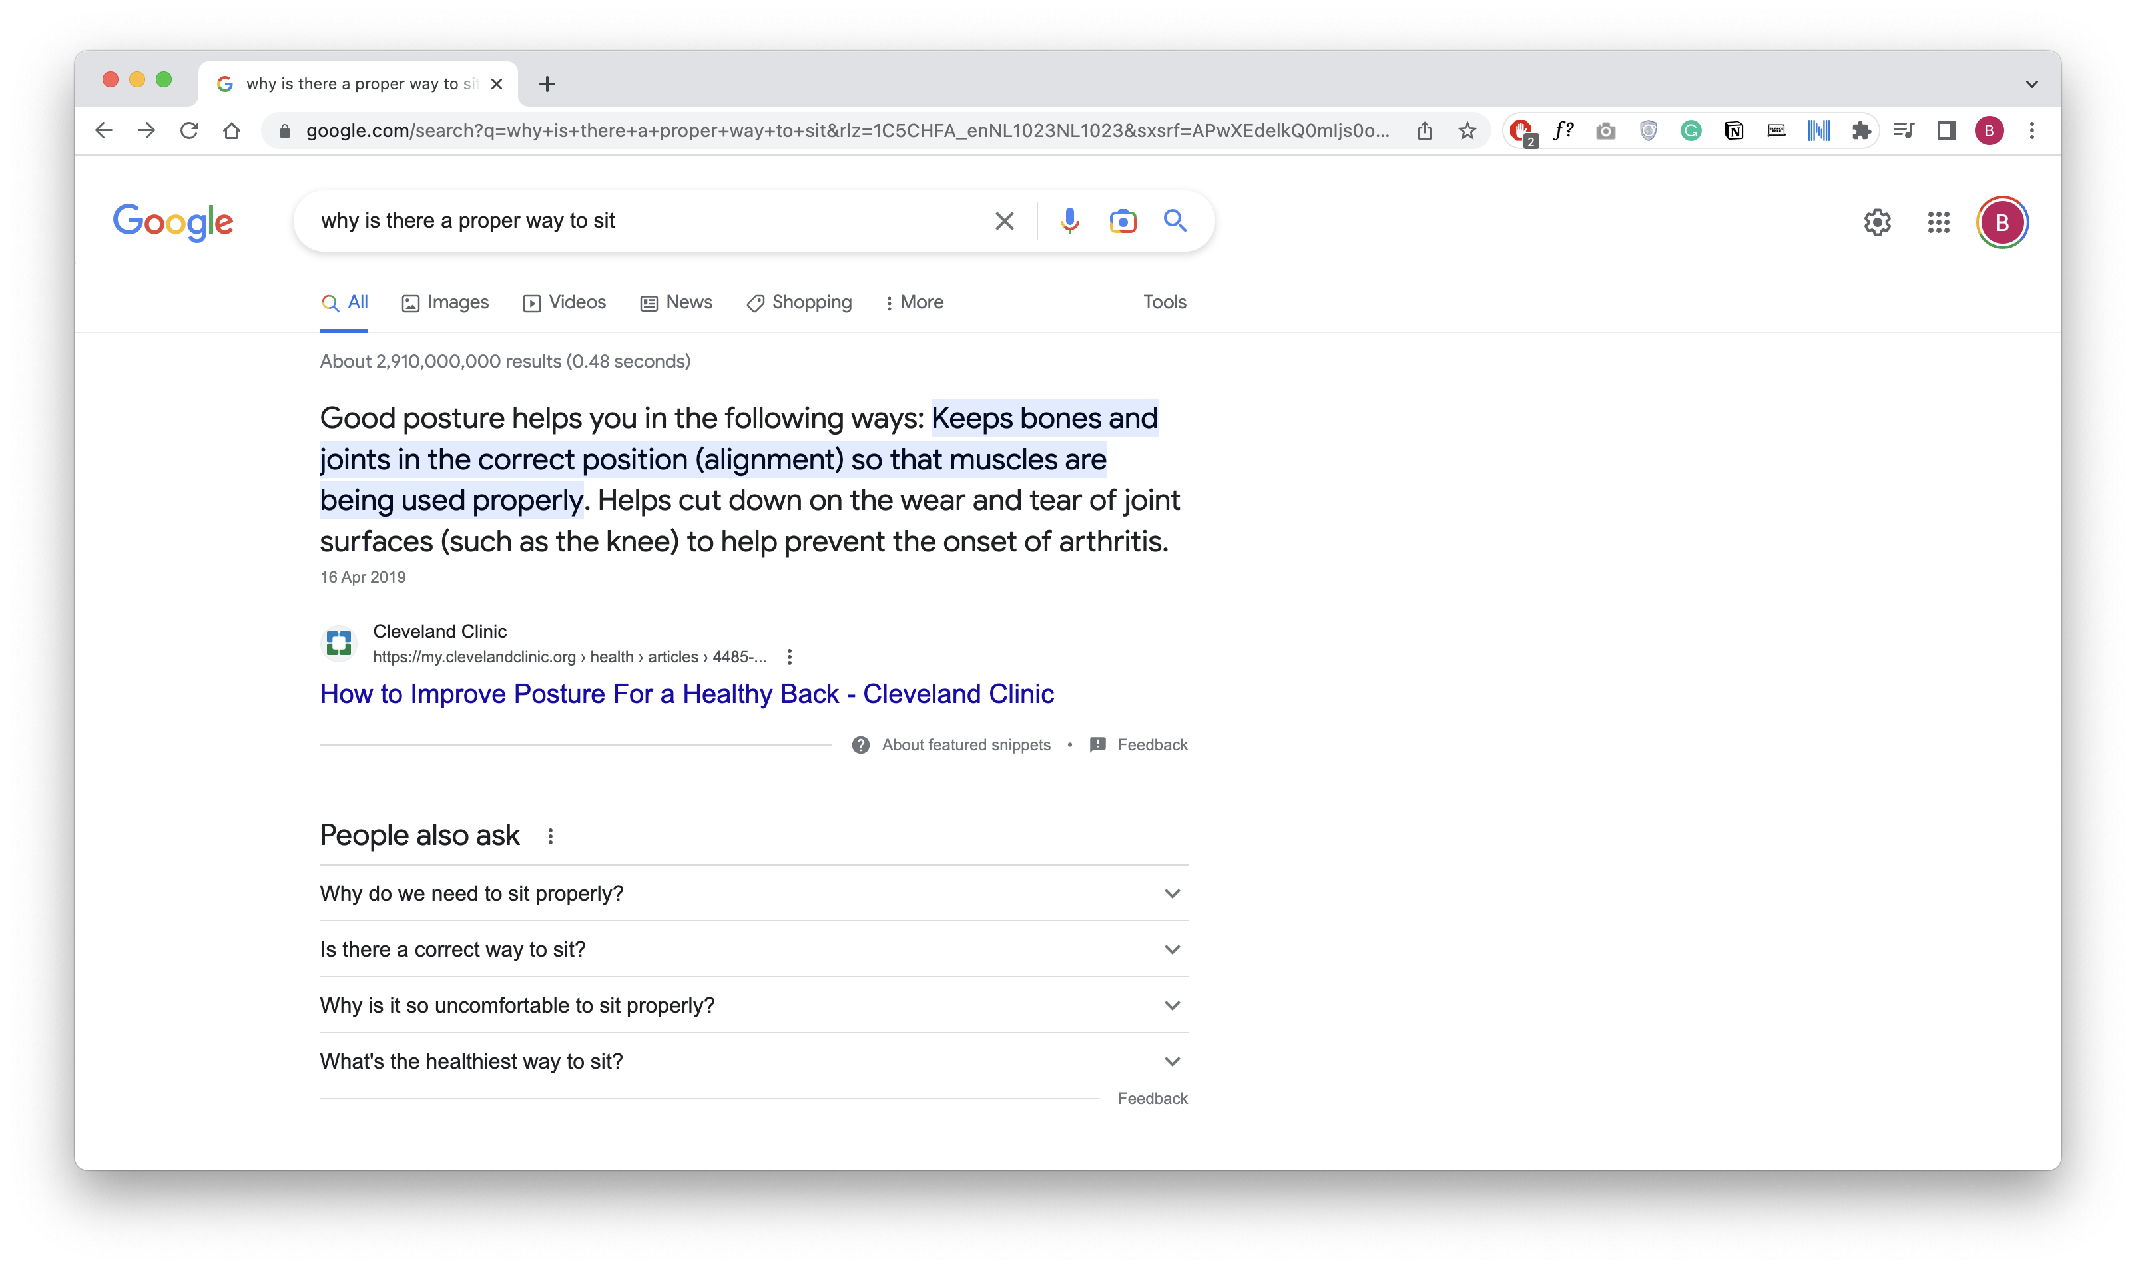Click the Tools button
2136x1269 pixels.
point(1164,302)
